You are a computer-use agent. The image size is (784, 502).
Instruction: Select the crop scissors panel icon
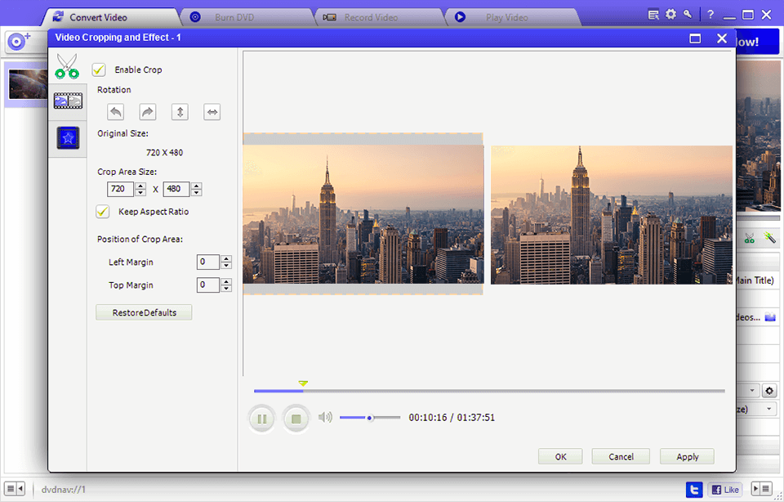pos(66,65)
